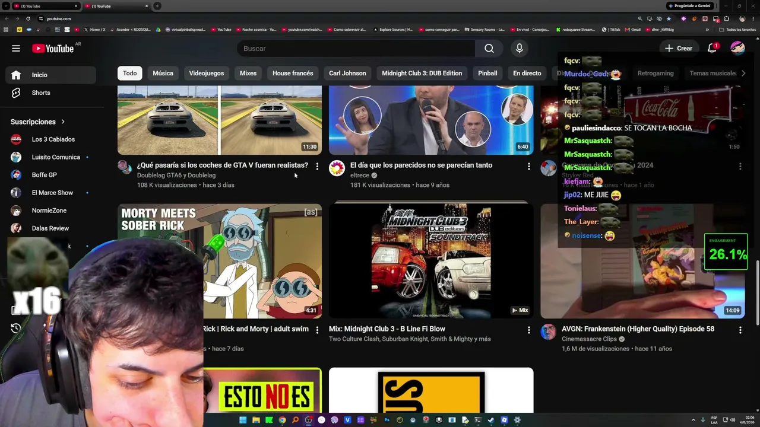Open options menu for eltrece video
This screenshot has width=760, height=427.
528,167
